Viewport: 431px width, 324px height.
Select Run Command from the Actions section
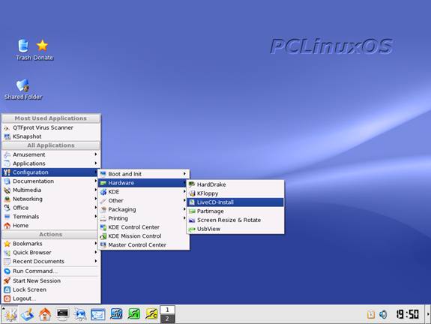point(51,271)
